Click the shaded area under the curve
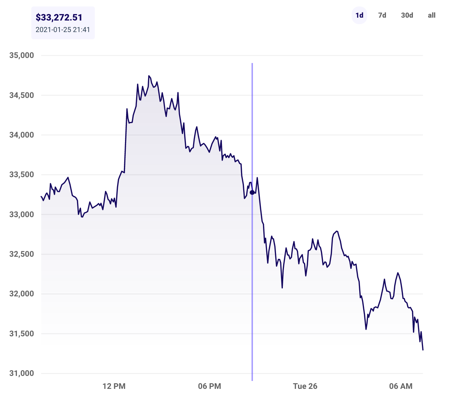 144,252
